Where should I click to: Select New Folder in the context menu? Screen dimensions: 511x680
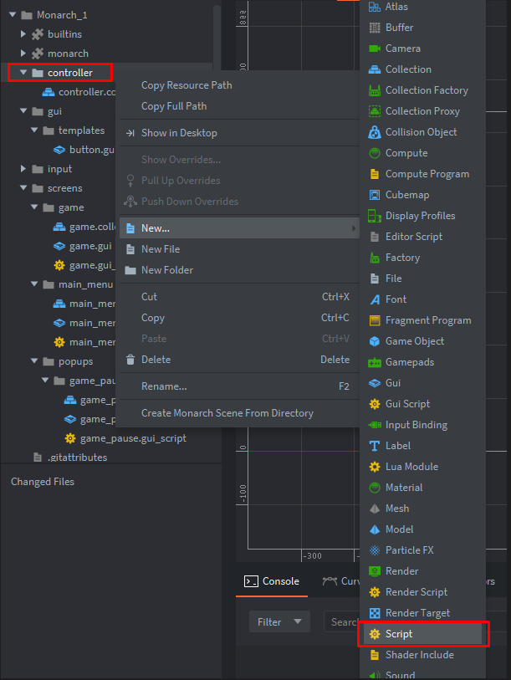[x=166, y=270]
